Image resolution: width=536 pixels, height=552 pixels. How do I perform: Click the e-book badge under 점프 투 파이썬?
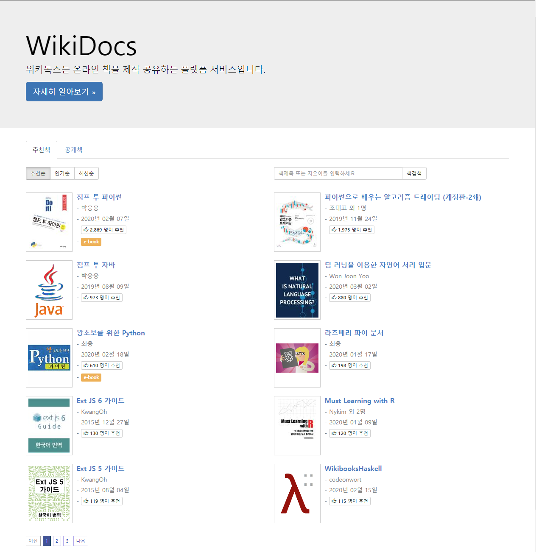91,242
